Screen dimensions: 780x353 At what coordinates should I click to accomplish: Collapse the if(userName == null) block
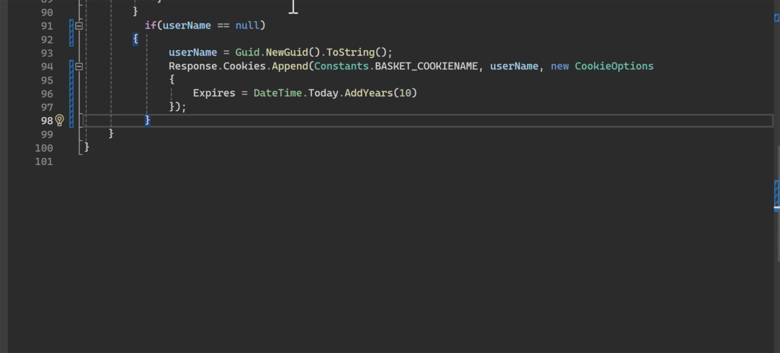click(79, 26)
